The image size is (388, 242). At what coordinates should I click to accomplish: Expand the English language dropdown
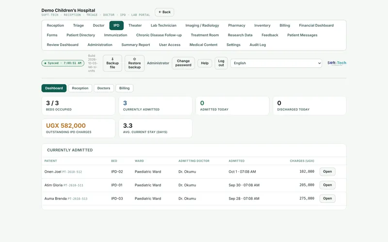(276, 63)
